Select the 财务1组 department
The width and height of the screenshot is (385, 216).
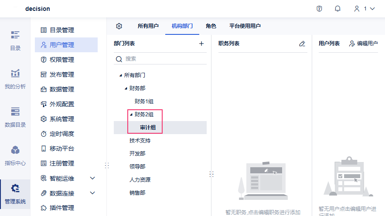pos(144,101)
